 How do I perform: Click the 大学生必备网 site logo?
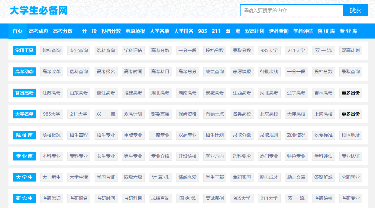pos(38,11)
